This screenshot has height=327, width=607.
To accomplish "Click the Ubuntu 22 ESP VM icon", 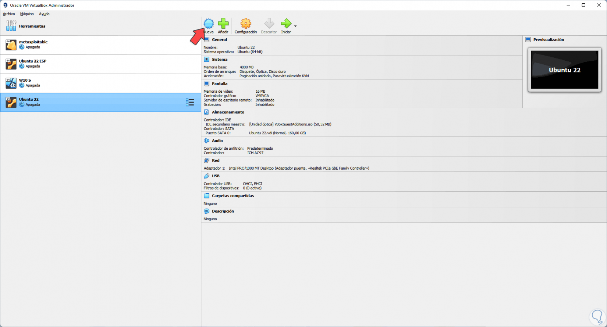I will click(11, 64).
